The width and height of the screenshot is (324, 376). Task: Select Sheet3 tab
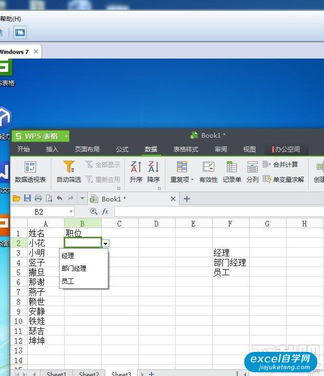121,373
